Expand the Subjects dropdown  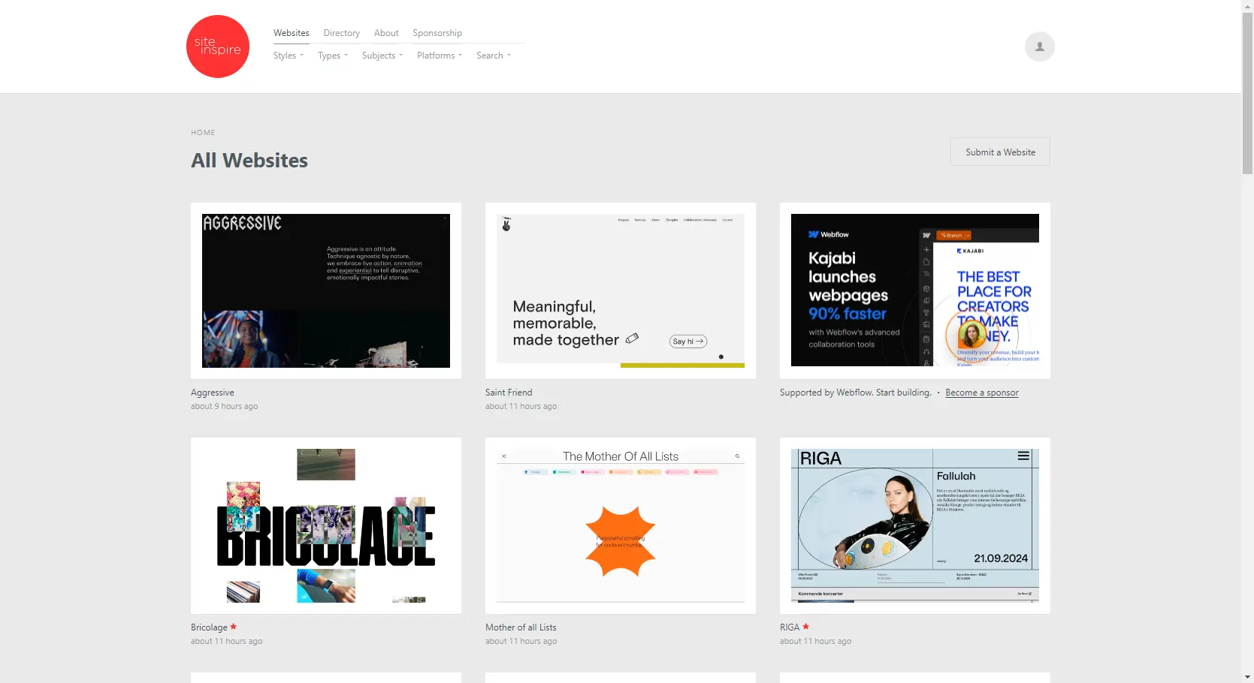[382, 56]
